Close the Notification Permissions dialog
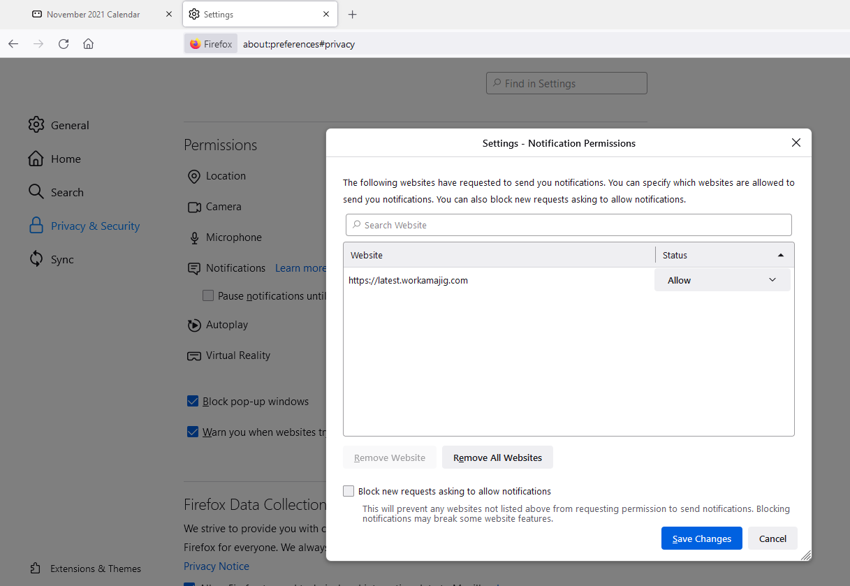 point(796,142)
